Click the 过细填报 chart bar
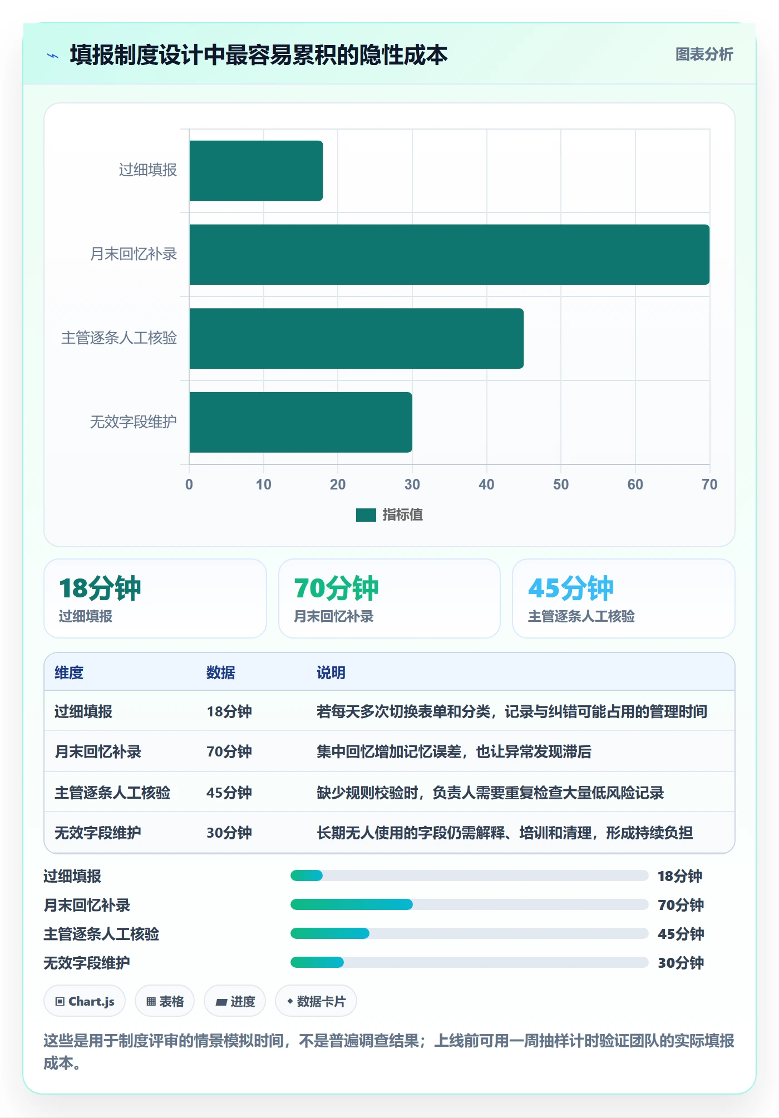This screenshot has width=779, height=1118. (256, 171)
